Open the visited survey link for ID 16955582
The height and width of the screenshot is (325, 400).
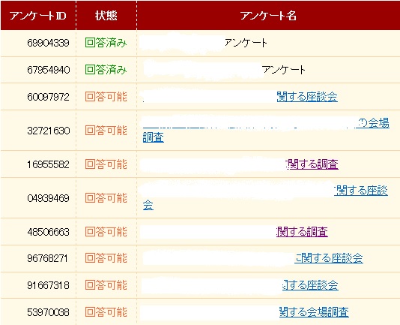[x=312, y=164]
